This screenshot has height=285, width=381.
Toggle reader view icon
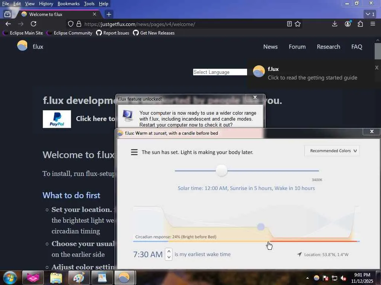click(x=289, y=24)
